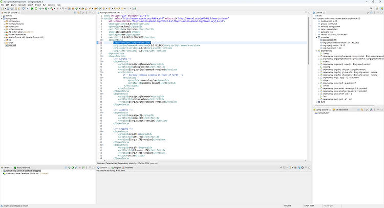384x208 pixels.
Task: Click the New file toolbar icon
Action: click(x=3, y=9)
